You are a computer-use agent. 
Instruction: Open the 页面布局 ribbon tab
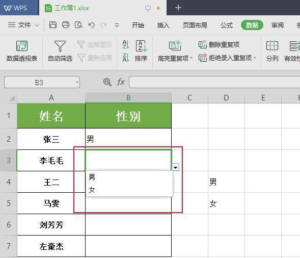(195, 25)
